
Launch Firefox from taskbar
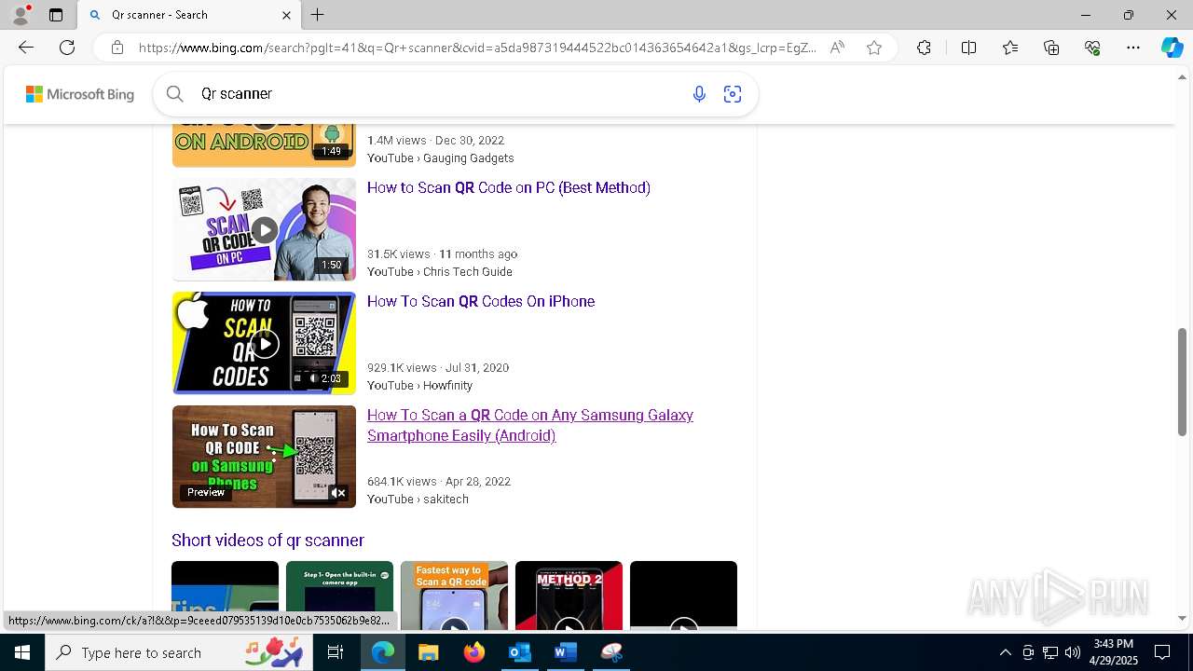pyautogui.click(x=473, y=652)
